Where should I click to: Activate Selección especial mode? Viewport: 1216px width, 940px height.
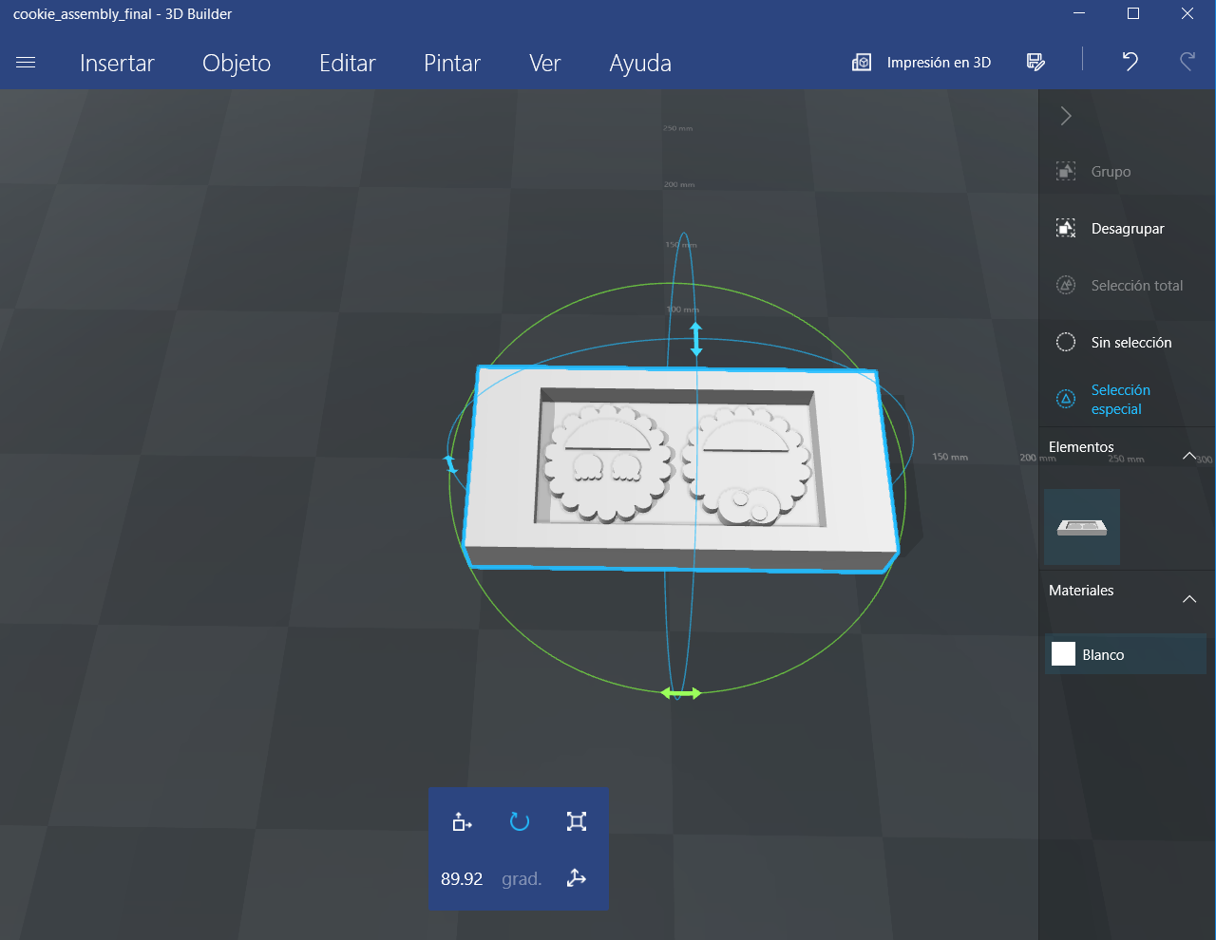tap(1121, 400)
